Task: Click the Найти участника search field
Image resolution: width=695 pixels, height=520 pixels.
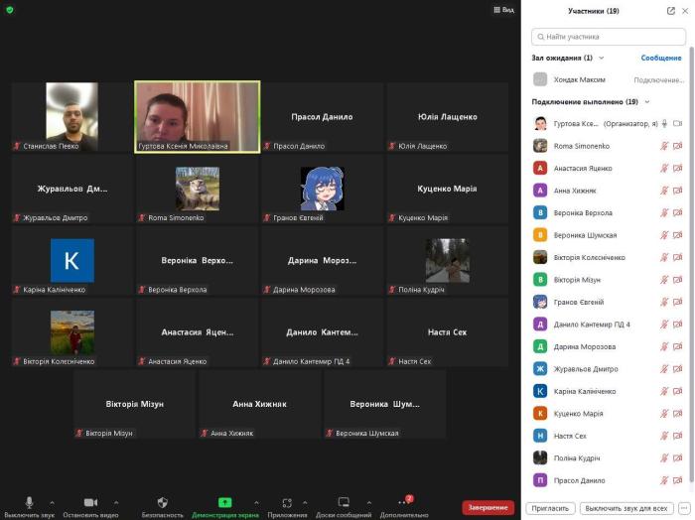Action: (x=608, y=37)
